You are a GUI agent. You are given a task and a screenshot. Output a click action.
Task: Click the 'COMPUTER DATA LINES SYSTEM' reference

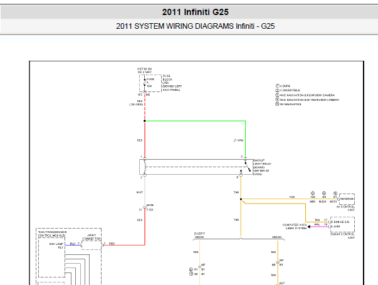tap(295, 226)
